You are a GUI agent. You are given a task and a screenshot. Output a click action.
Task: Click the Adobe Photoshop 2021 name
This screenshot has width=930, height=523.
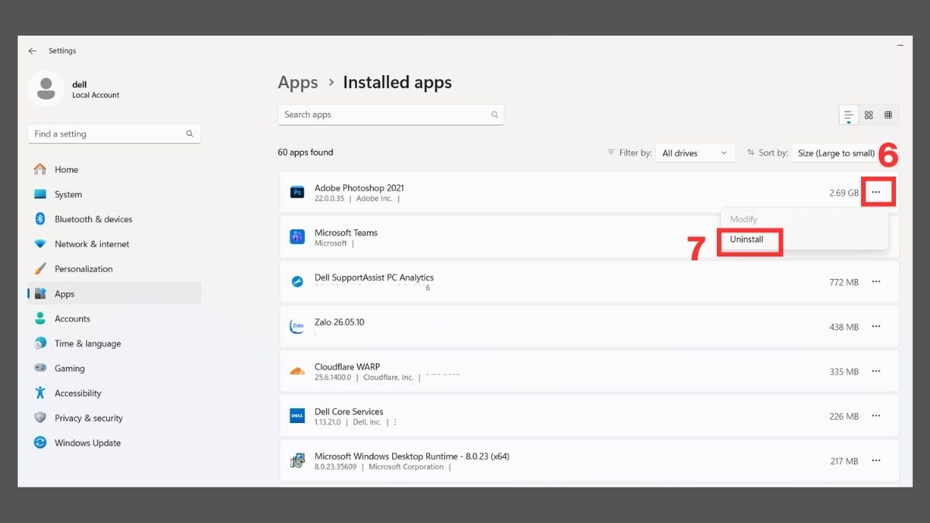360,188
